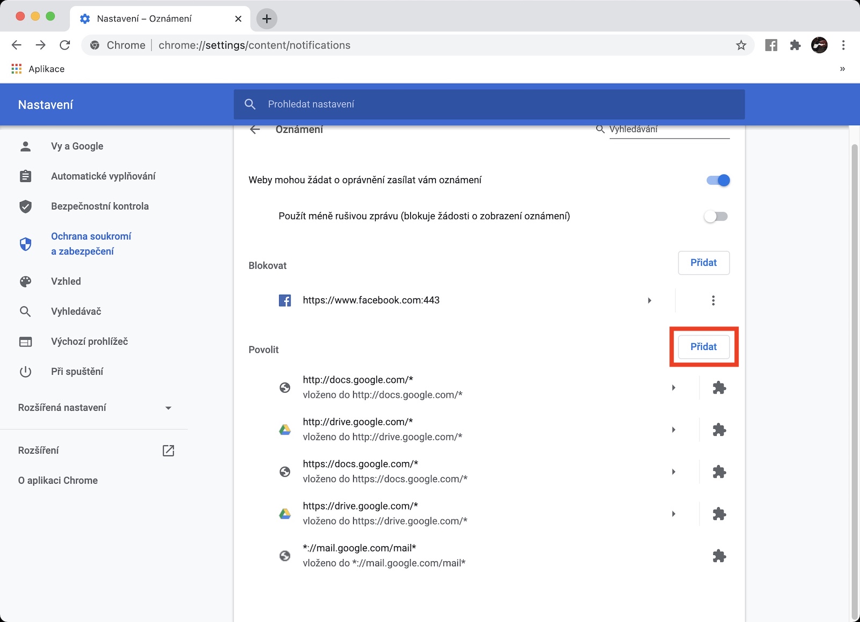The width and height of the screenshot is (860, 622).
Task: Click the extension puzzle icon for mail.google.com
Action: pos(719,556)
